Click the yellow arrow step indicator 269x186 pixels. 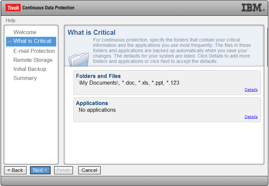[x=10, y=41]
